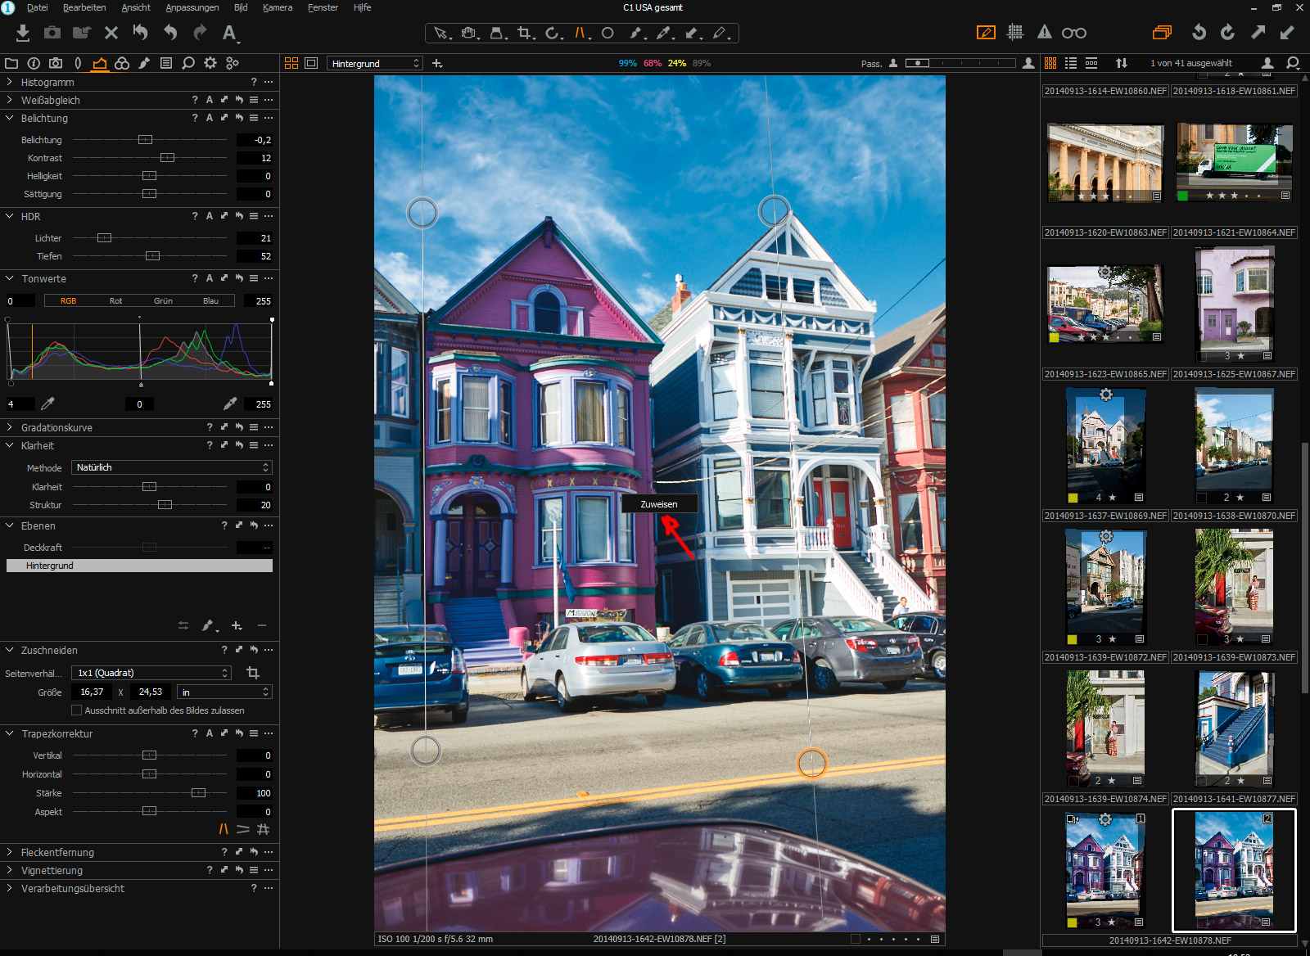Image resolution: width=1310 pixels, height=956 pixels.
Task: Collapse the Belichtung panel
Action: (x=10, y=118)
